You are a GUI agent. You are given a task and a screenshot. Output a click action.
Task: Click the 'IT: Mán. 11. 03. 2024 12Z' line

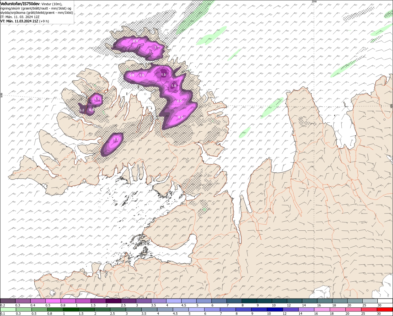pyautogui.click(x=20, y=17)
